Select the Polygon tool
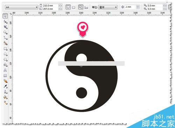This screenshot has height=128, width=175. 5,59
